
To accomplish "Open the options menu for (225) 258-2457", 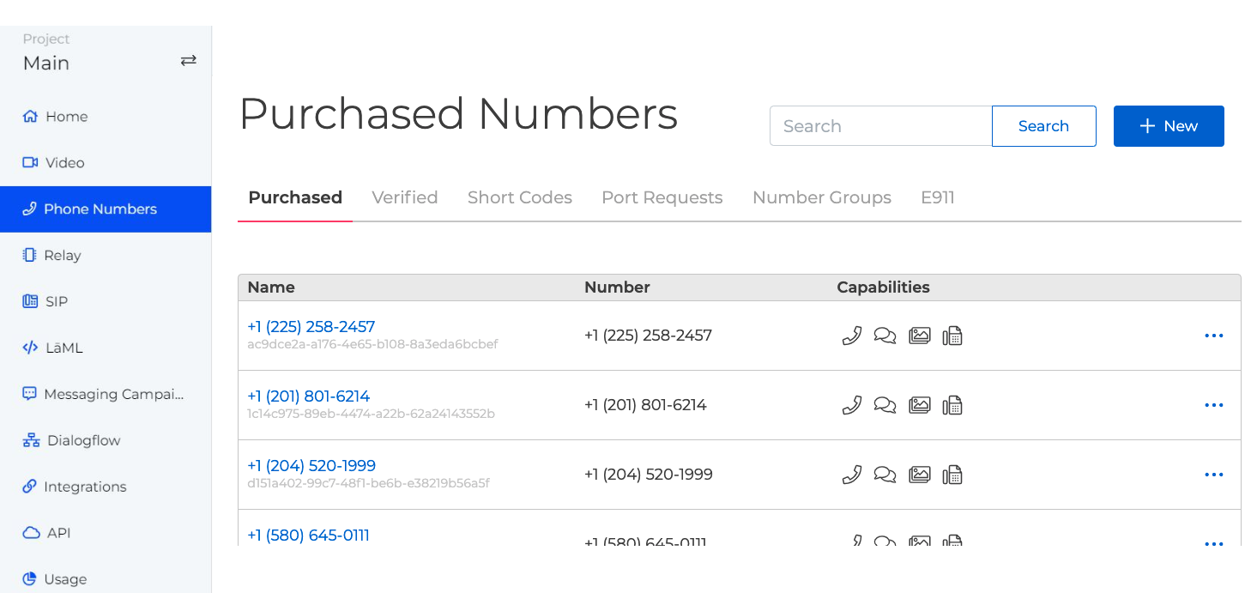I will [x=1213, y=336].
